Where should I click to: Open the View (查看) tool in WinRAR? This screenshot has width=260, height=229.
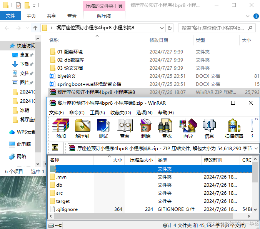click(125, 129)
